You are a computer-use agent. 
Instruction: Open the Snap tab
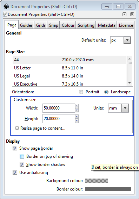(x=53, y=25)
